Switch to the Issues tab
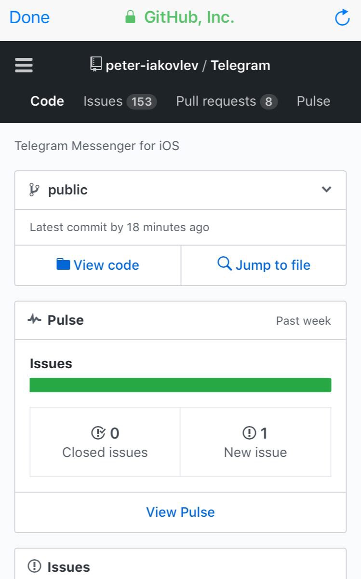This screenshot has height=579, width=361. [120, 101]
